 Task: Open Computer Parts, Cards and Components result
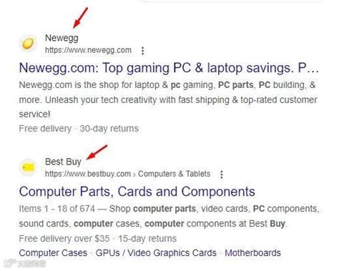point(137,192)
